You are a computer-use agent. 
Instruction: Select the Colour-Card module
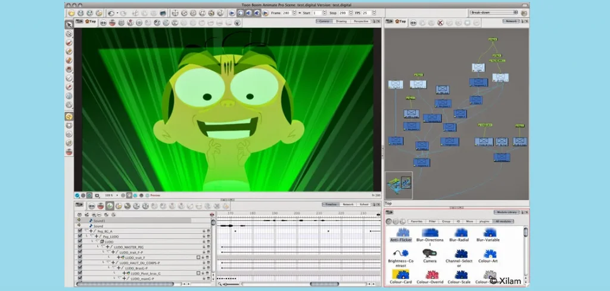[x=400, y=277]
